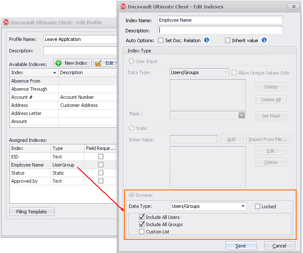Toggle Field Required for Employee Name row
This screenshot has width=303, height=253.
101,164
